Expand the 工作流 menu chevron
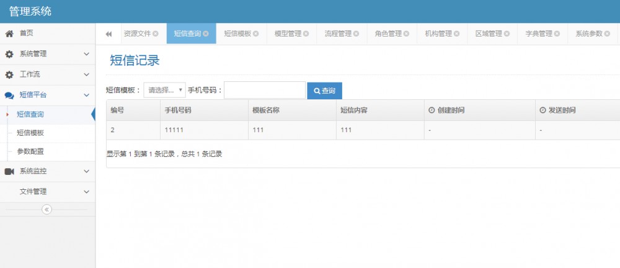 click(x=87, y=75)
